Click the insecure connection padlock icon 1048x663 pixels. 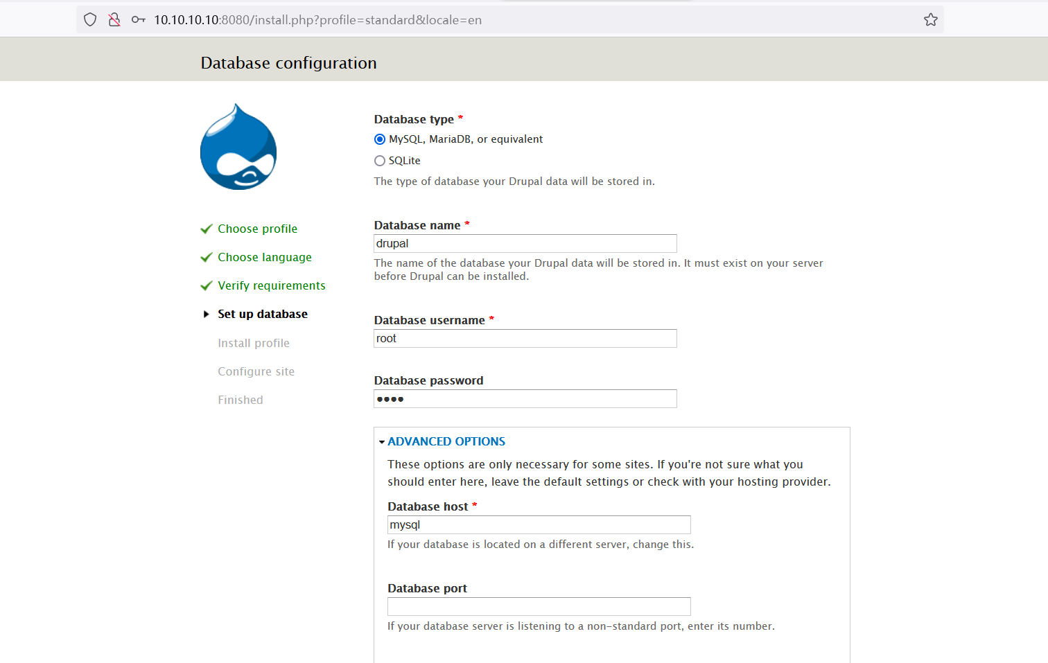click(114, 20)
